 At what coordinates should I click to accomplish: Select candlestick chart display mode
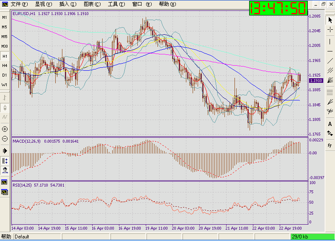[5, 108]
